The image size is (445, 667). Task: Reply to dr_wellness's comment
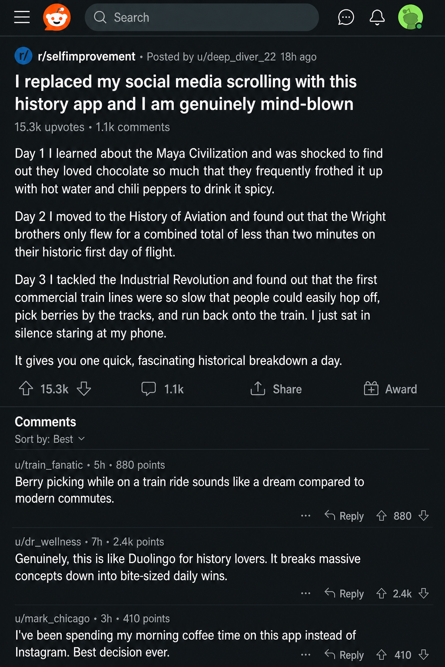(x=344, y=593)
